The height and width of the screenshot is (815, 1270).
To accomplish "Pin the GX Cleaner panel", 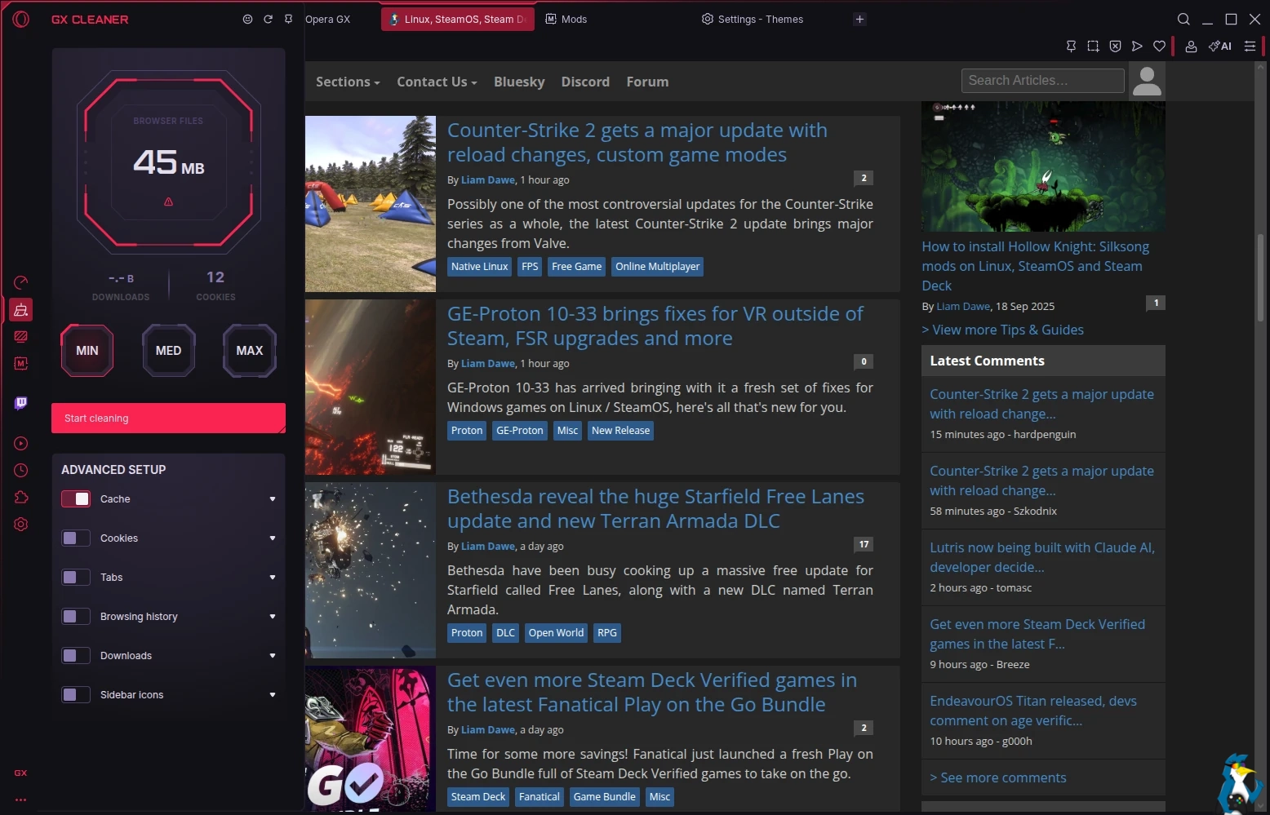I will pos(288,19).
